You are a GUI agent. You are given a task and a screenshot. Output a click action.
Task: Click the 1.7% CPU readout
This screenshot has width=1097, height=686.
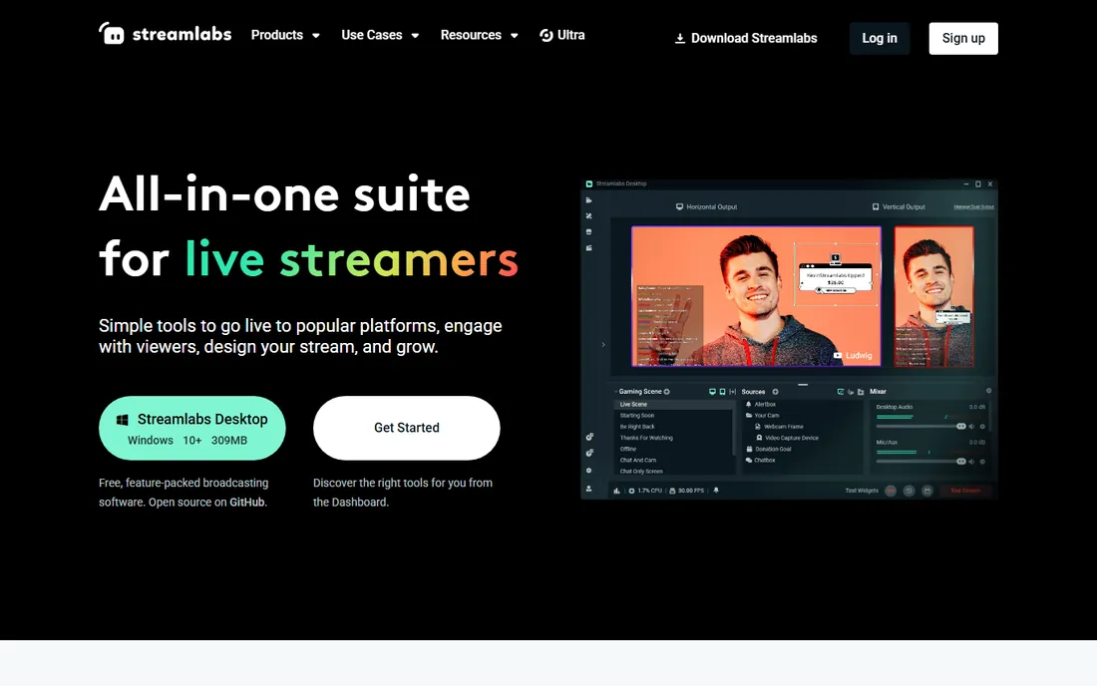tap(646, 491)
